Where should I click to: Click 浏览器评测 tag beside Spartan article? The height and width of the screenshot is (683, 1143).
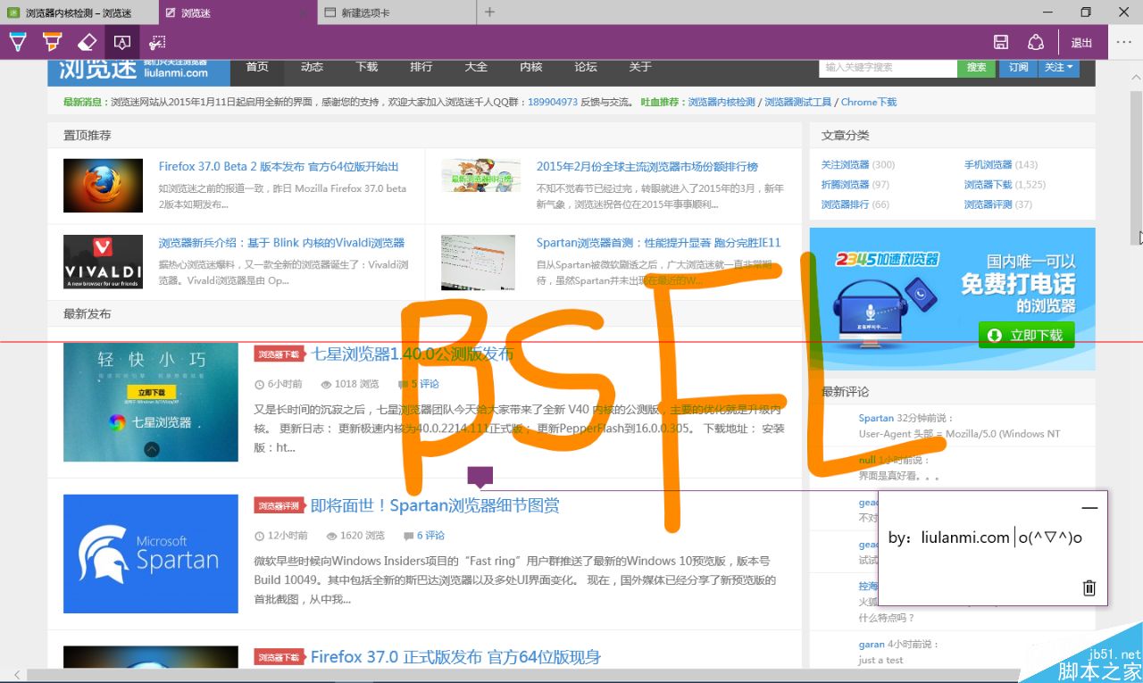pyautogui.click(x=279, y=506)
